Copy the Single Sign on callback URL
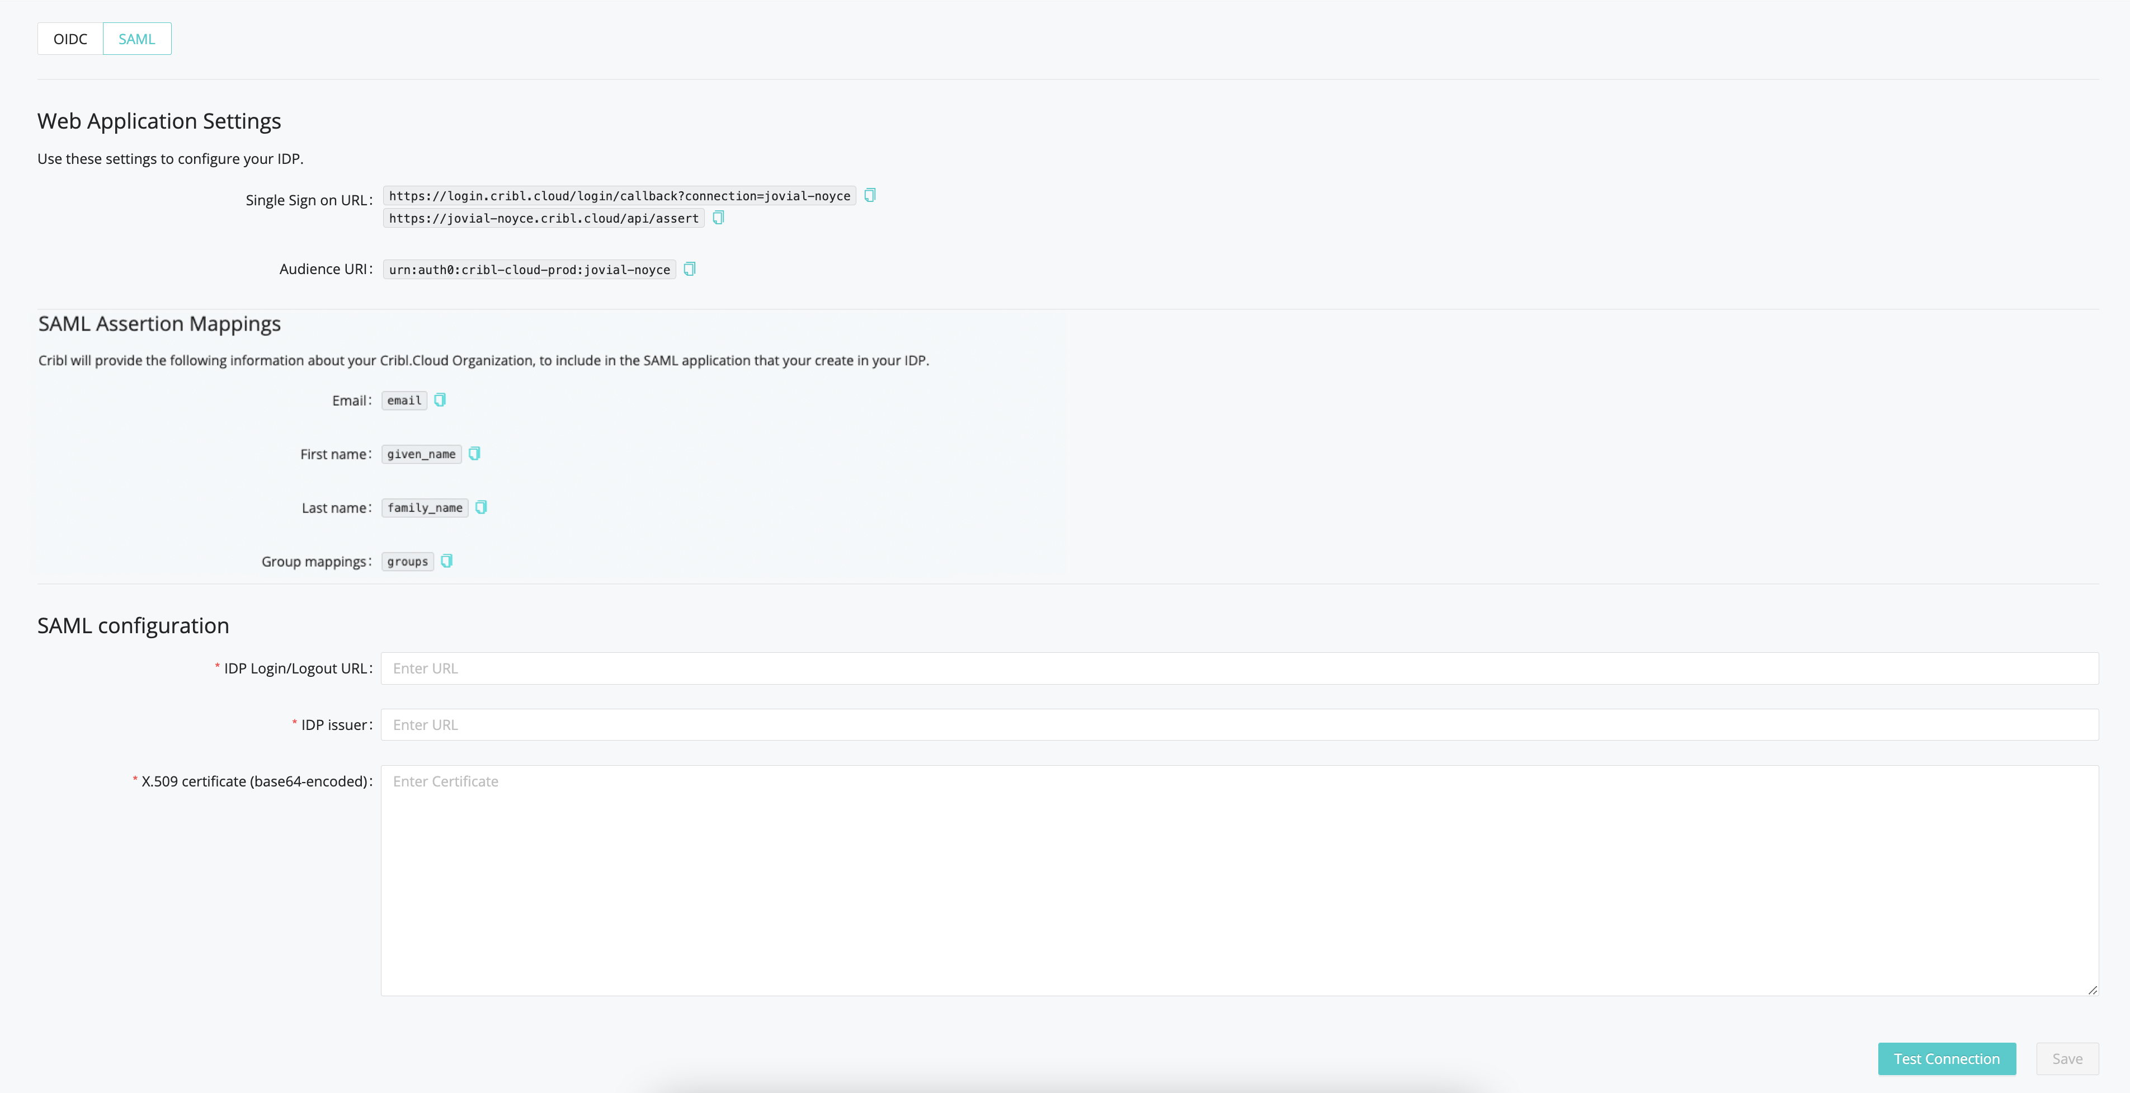Image resolution: width=2130 pixels, height=1093 pixels. coord(870,195)
